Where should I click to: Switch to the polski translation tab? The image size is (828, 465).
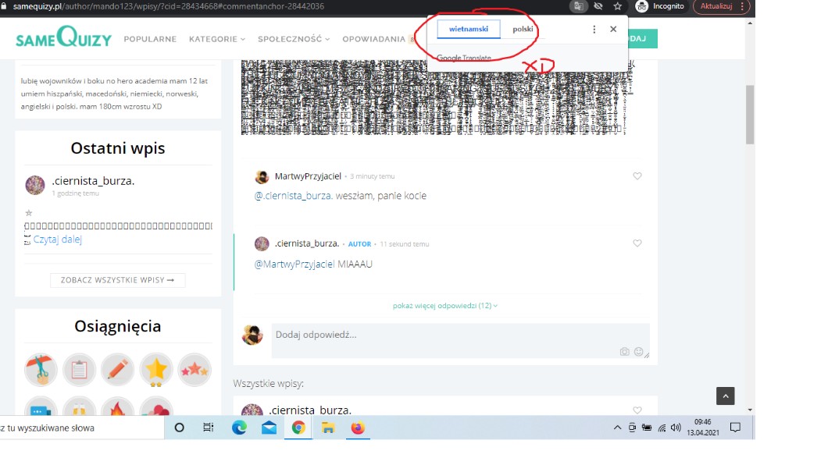(523, 29)
